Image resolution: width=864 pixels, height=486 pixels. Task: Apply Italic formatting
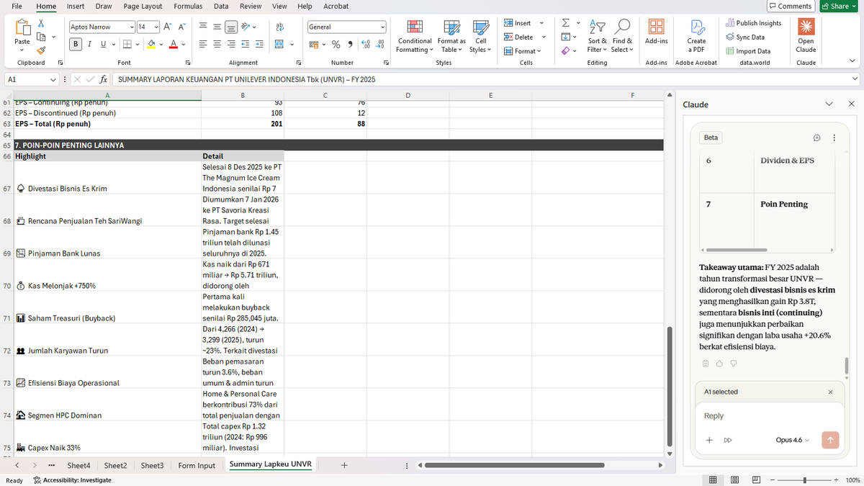click(x=89, y=44)
